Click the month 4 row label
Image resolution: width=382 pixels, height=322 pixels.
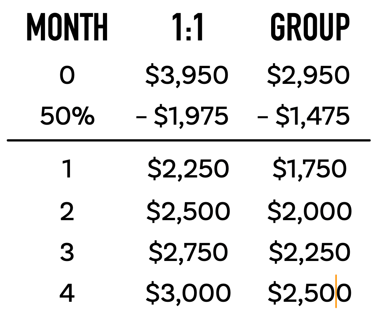[x=67, y=293]
